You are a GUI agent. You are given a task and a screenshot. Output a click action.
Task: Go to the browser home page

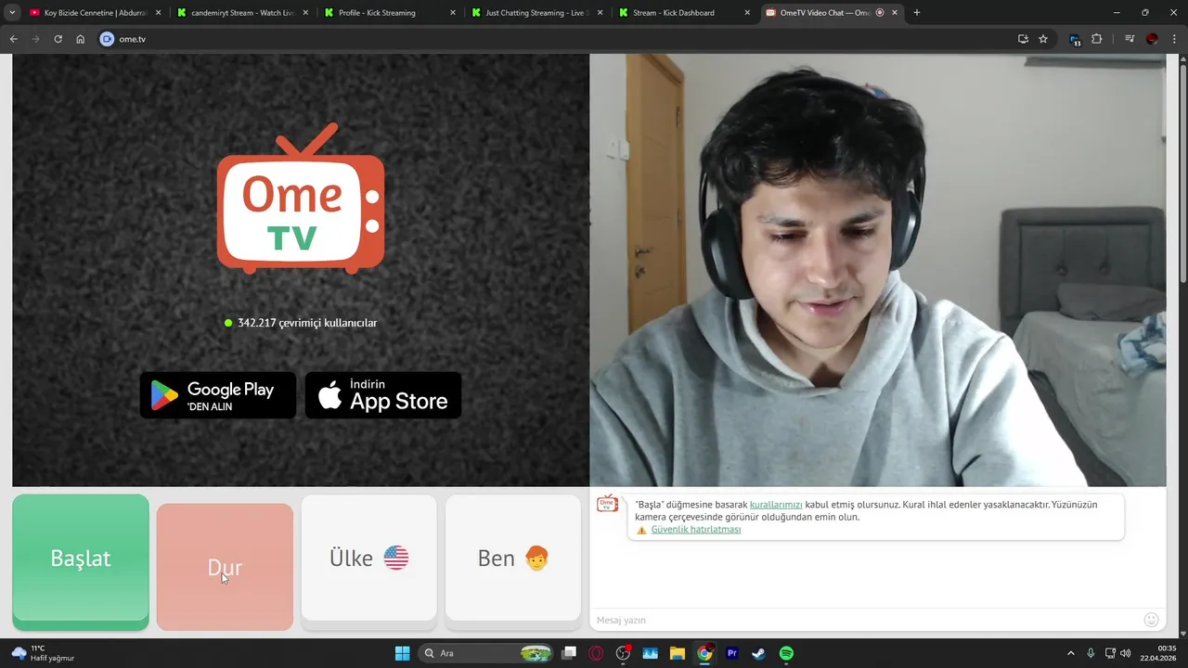(x=80, y=39)
